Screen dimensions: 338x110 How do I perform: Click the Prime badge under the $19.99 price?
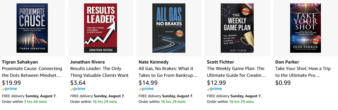point(9,89)
